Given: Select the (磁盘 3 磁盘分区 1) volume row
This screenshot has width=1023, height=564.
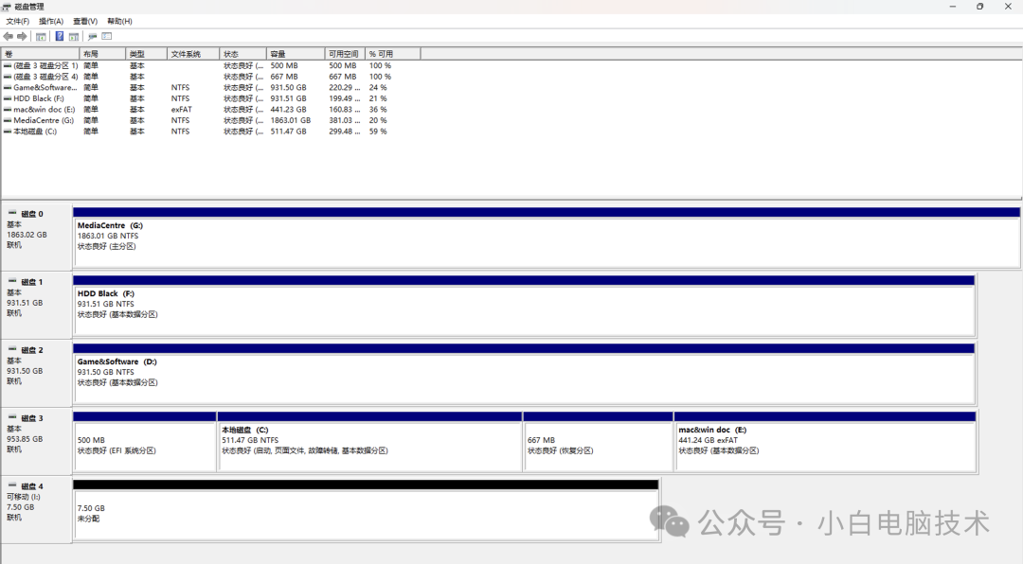Looking at the screenshot, I should point(210,66).
